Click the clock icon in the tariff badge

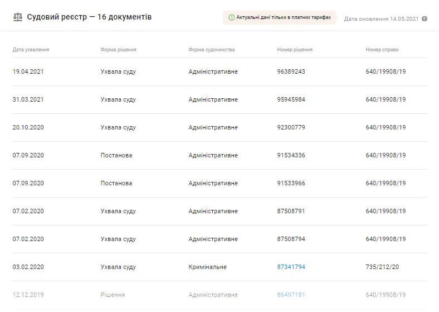[231, 18]
